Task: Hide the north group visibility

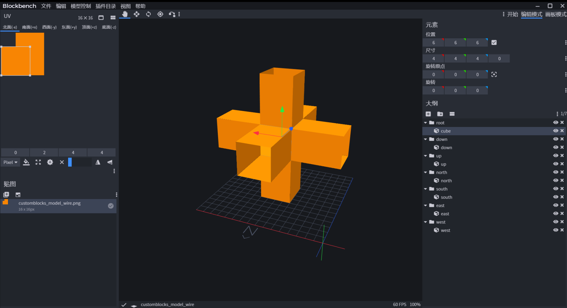Action: 556,172
